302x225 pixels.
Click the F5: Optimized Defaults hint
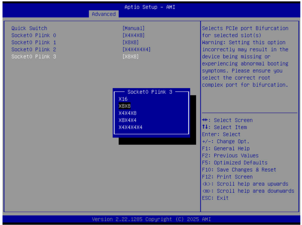(234, 162)
